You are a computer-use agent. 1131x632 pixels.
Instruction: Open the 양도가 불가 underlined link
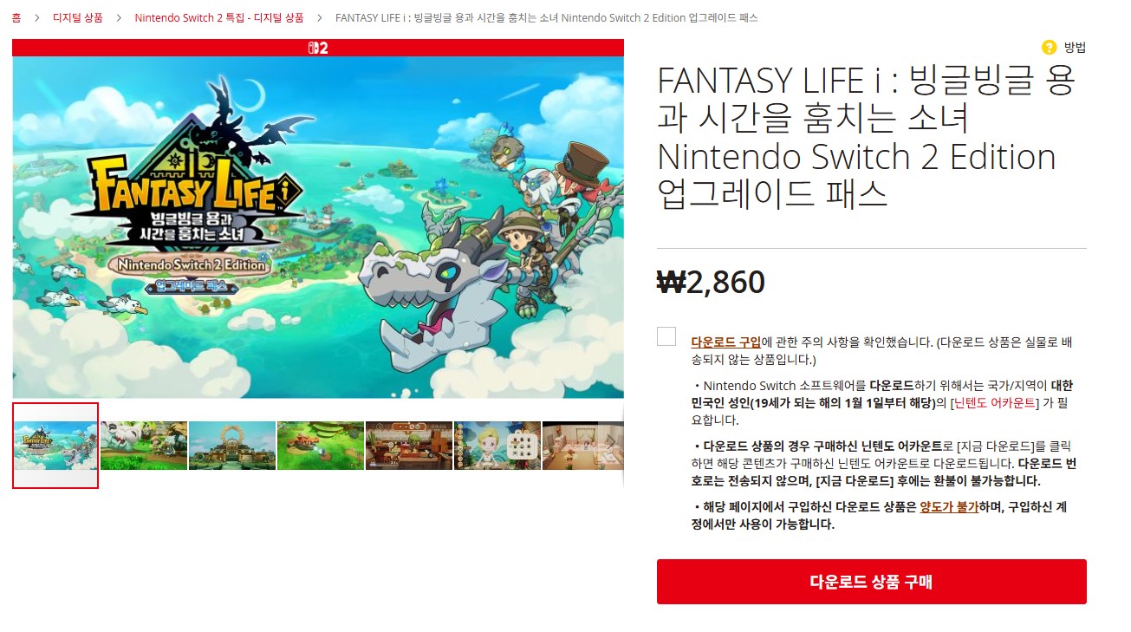[x=949, y=507]
